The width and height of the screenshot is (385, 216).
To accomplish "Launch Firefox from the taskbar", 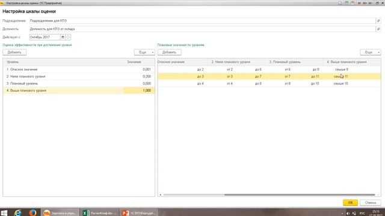I will point(32,212).
